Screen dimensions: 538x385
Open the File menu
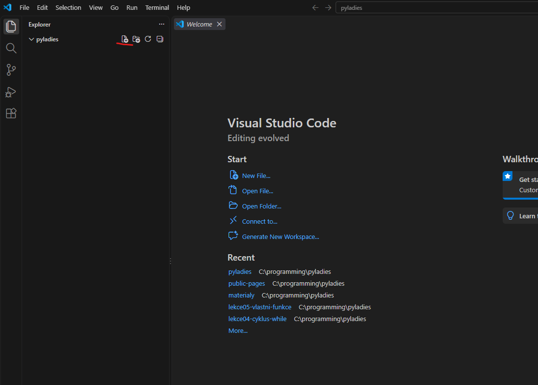25,7
